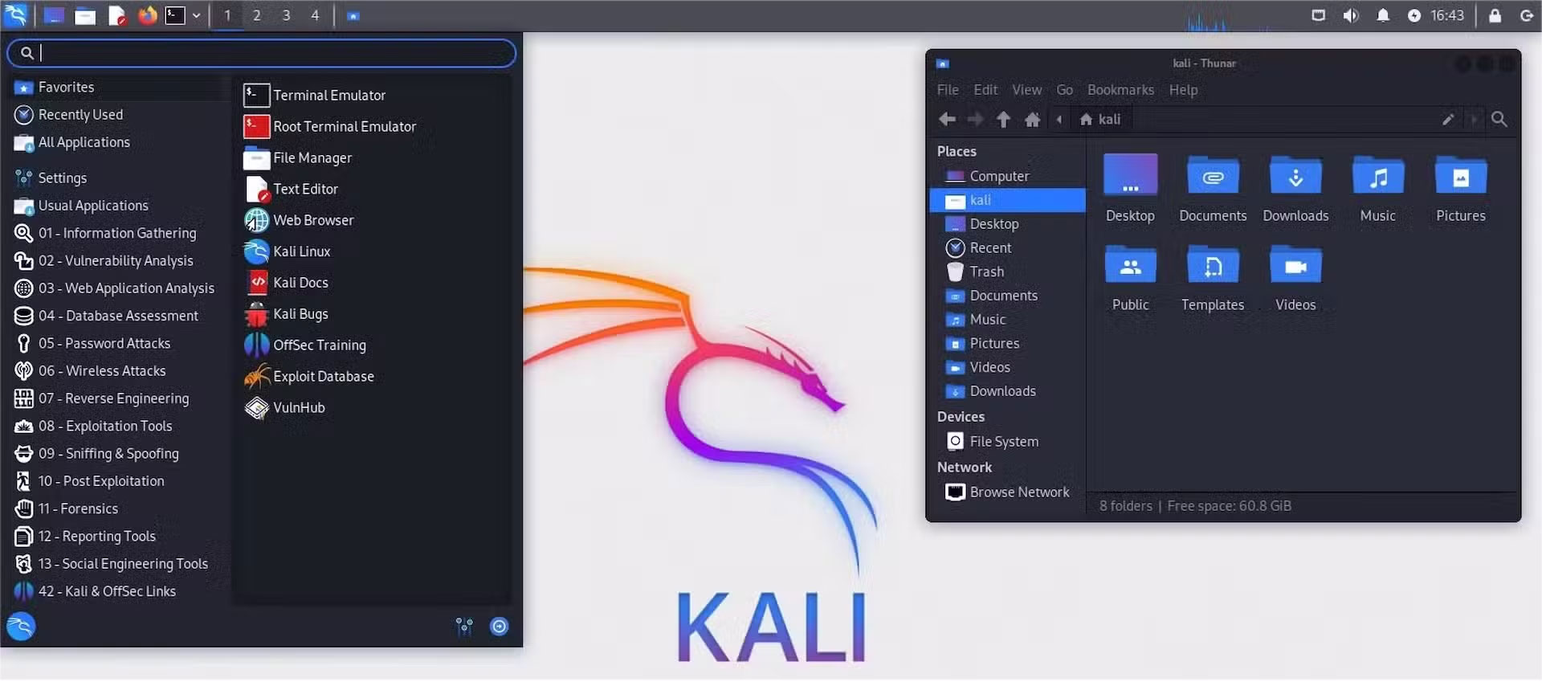Viewport: 1542px width, 682px height.
Task: Navigate to parent folder with up arrow
Action: [1003, 120]
